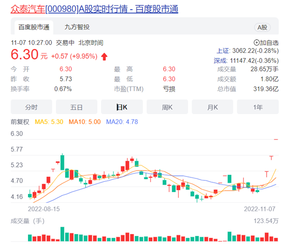The width and height of the screenshot is (294, 244).
Task: Switch the chart to 1年 range
Action: click(x=258, y=107)
